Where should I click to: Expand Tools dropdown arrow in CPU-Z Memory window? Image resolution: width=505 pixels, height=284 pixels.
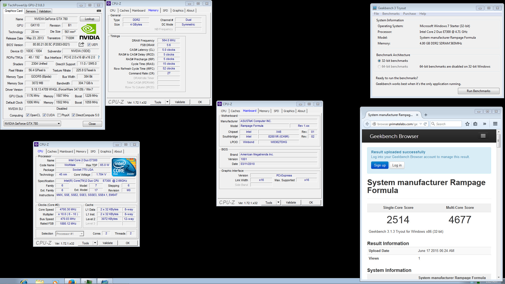(x=167, y=102)
